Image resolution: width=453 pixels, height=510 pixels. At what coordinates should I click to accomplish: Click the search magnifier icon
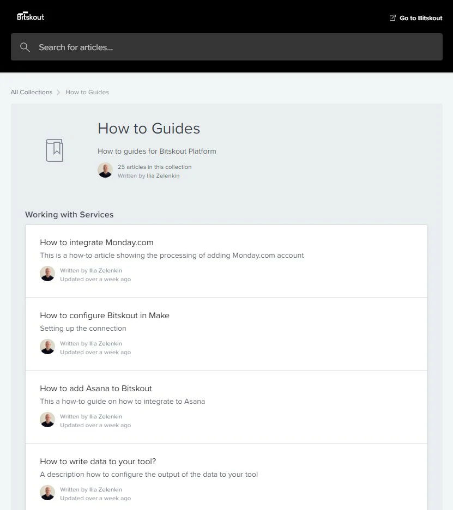pyautogui.click(x=25, y=47)
